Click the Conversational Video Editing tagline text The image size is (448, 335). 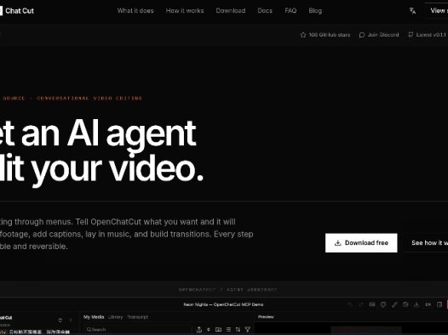tap(89, 99)
